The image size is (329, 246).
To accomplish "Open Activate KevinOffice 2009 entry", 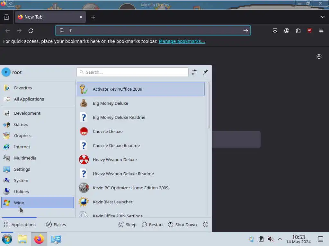I will 141,89.
